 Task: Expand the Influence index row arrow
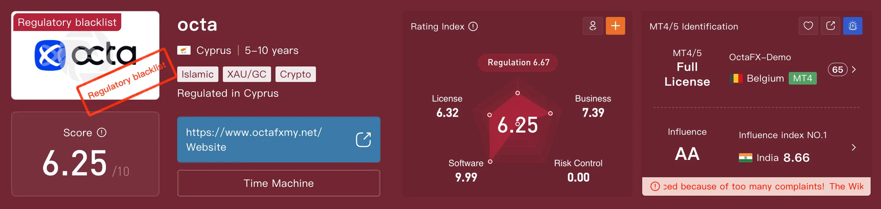[x=854, y=147]
